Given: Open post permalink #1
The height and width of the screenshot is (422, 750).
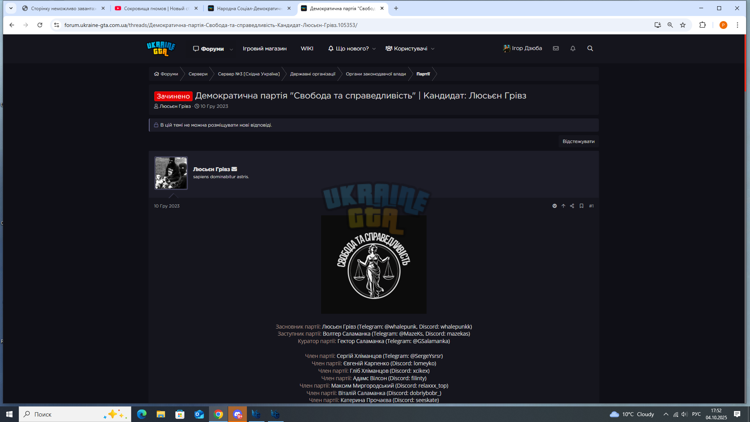Looking at the screenshot, I should 591,206.
